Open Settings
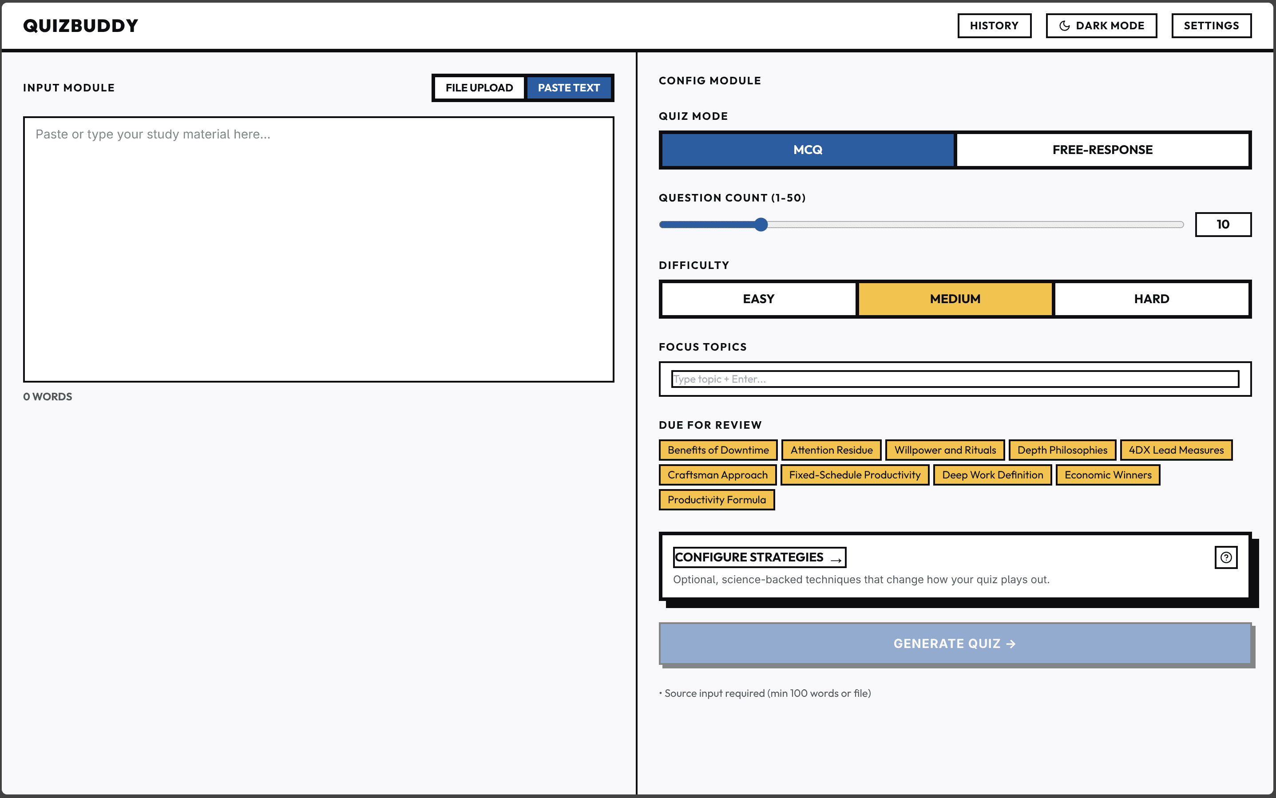This screenshot has height=798, width=1276. [x=1211, y=25]
